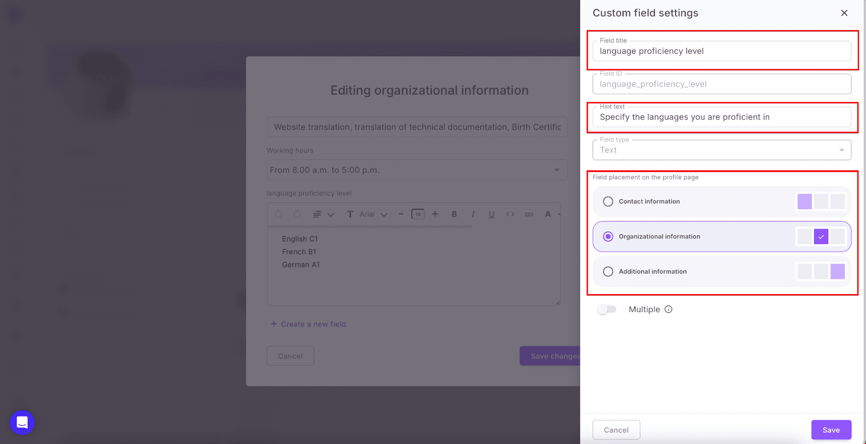The height and width of the screenshot is (444, 866).
Task: Click the info icon next to Multiple
Action: coord(668,309)
